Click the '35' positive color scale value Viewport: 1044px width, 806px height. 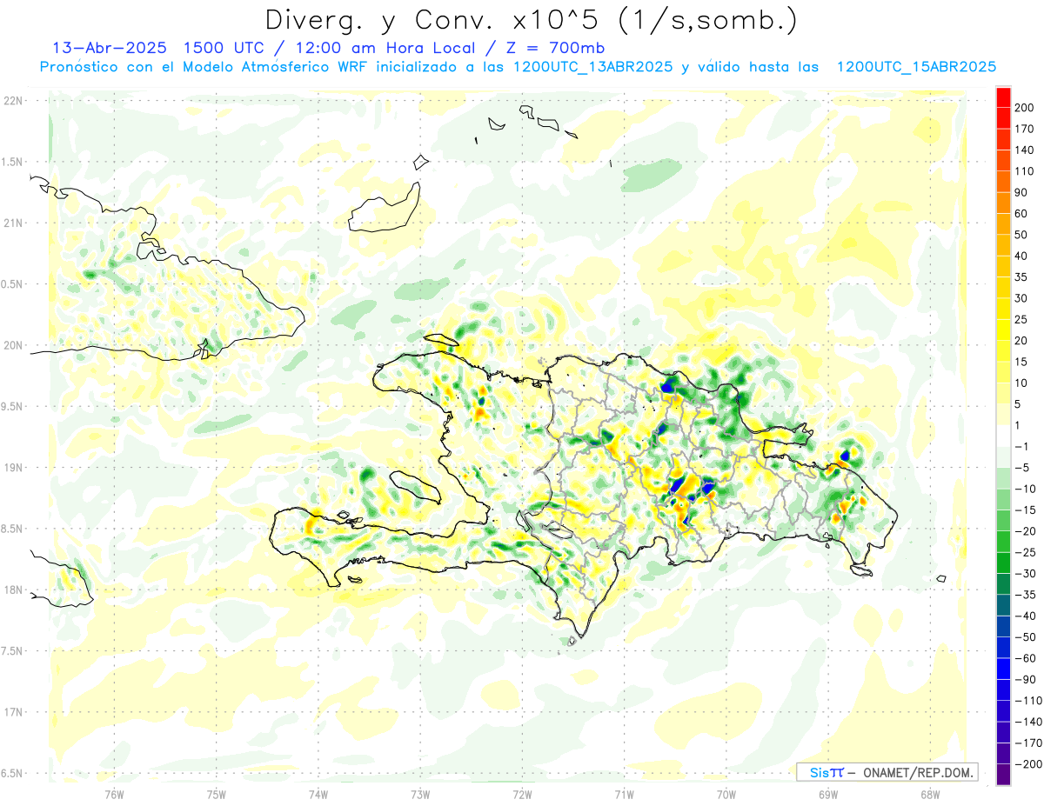1022,277
